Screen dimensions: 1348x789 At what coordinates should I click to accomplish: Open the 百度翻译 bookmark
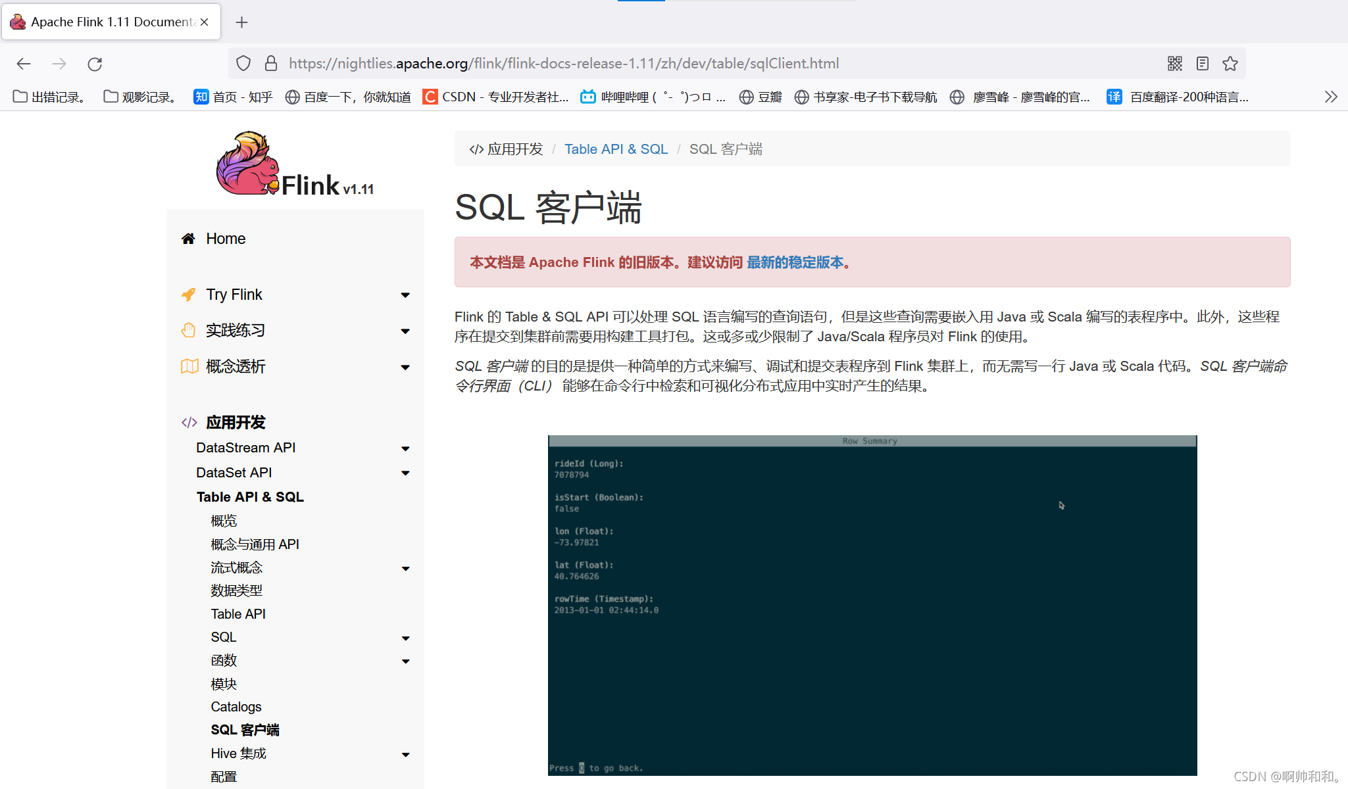coord(1178,97)
